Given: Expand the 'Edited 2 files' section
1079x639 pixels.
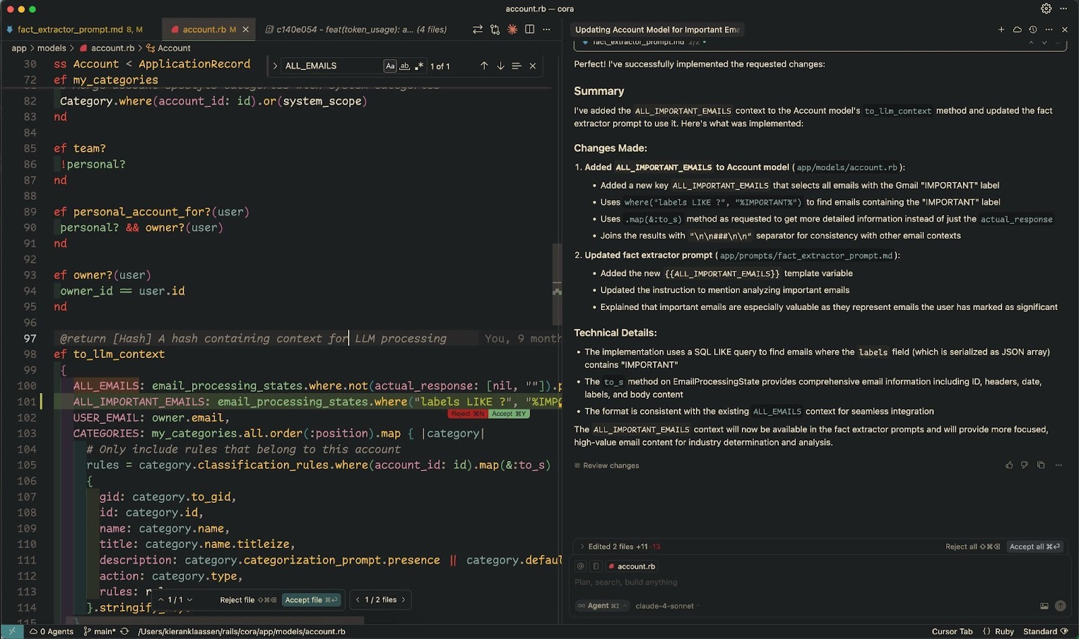Looking at the screenshot, I should [582, 547].
